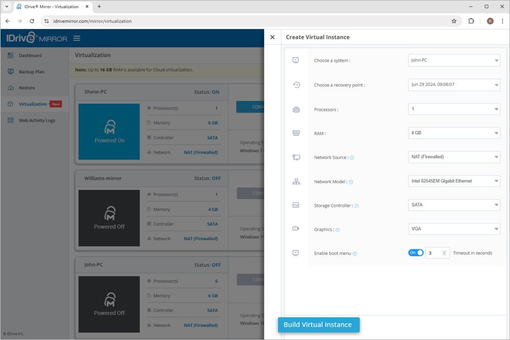Viewport: 510px width, 340px height.
Task: Click the Processors chip icon
Action: (296, 109)
